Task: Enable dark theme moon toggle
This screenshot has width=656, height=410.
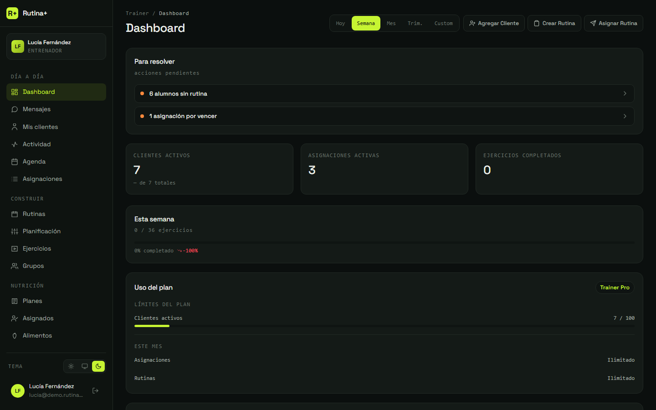Action: 98,366
